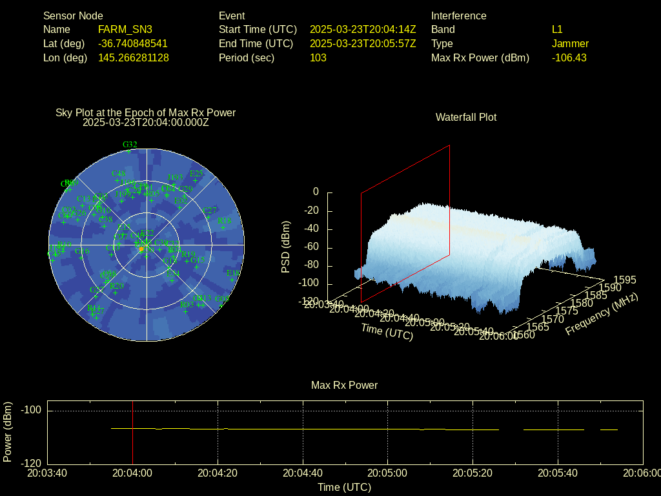Screen dimensions: 661x496
Task: Select the R03 satellite marker
Action: pyautogui.click(x=186, y=311)
